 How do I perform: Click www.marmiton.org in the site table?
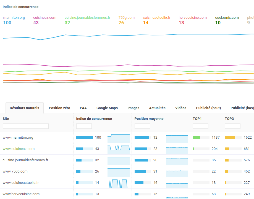click(x=18, y=138)
